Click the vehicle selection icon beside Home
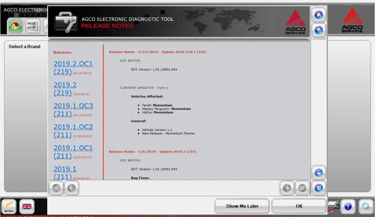Image resolution: width=375 pixels, height=217 pixels. pos(33,25)
